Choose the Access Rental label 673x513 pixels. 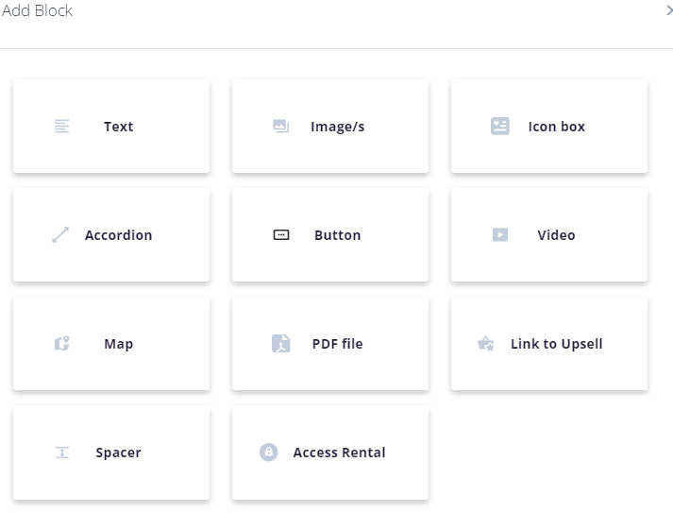(x=340, y=453)
